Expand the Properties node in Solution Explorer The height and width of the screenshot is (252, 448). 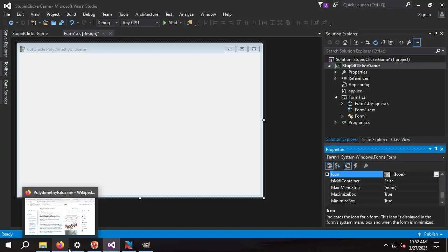[335, 72]
